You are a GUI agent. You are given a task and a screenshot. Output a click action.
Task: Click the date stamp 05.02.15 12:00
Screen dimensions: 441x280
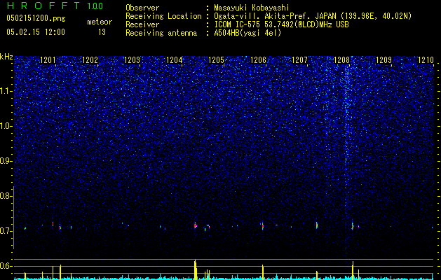(36, 32)
